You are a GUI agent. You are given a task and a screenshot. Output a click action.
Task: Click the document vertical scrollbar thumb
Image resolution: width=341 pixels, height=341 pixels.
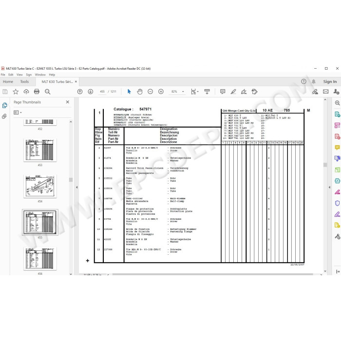click(x=325, y=165)
